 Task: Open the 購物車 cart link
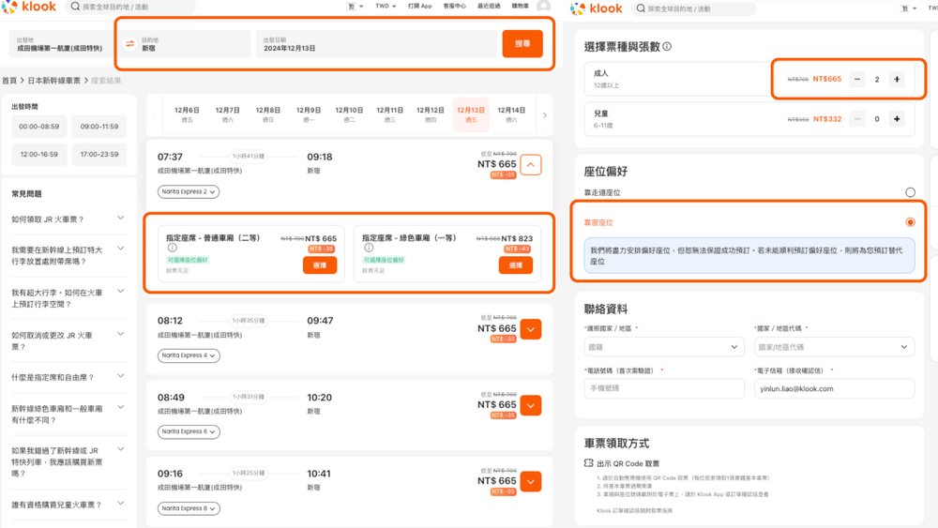pyautogui.click(x=520, y=6)
